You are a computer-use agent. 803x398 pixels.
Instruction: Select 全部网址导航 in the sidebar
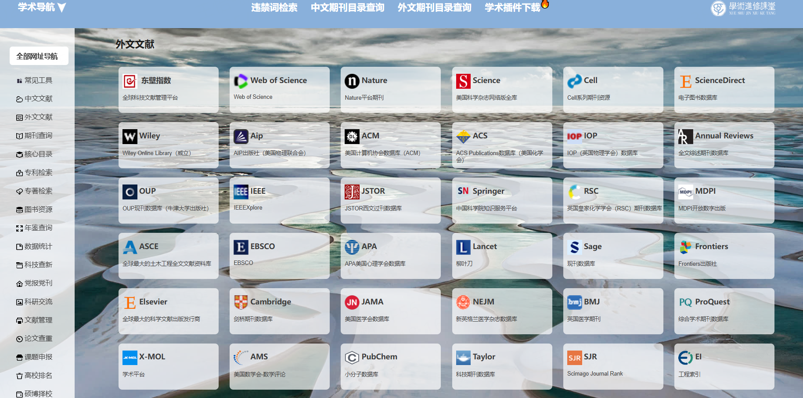[39, 56]
